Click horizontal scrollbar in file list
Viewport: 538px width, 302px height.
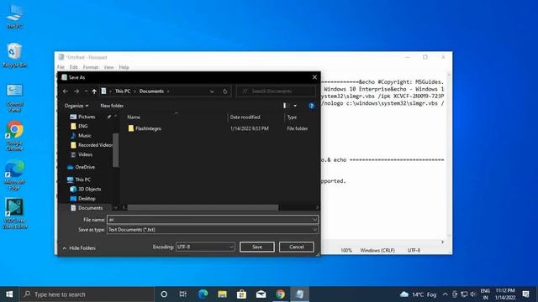(203, 207)
